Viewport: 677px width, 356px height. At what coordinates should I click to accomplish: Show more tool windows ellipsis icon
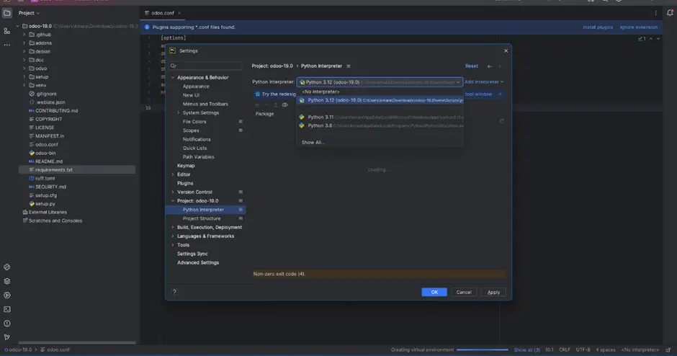(x=7, y=45)
